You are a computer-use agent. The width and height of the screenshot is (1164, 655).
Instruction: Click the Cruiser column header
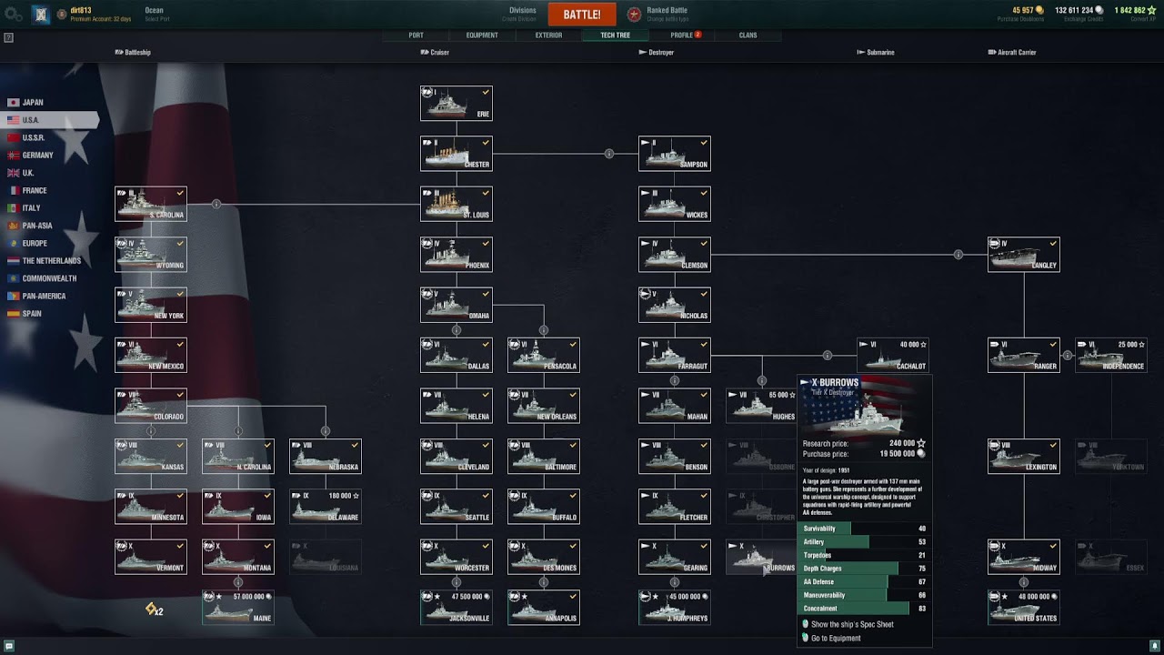pyautogui.click(x=435, y=53)
